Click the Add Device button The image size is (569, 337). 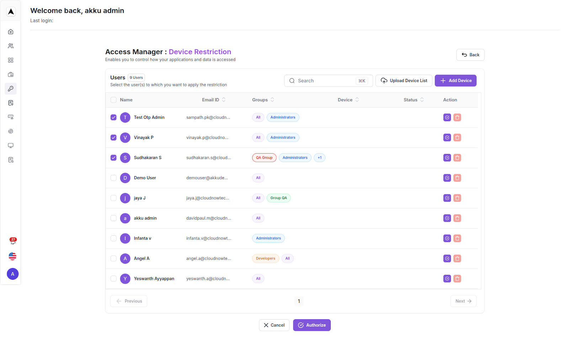455,81
